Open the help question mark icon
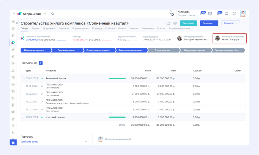 234,14
